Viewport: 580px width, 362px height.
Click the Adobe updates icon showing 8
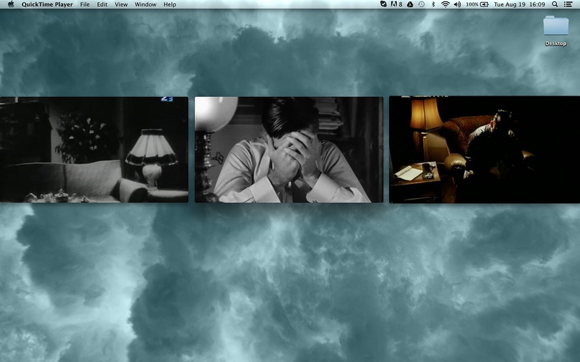pyautogui.click(x=396, y=5)
